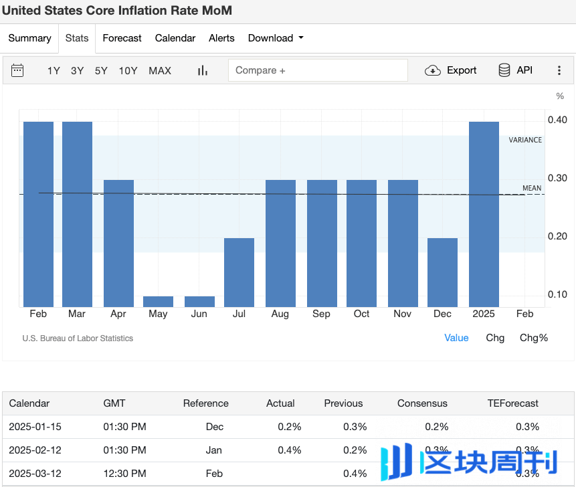Show the Value view below chart
The width and height of the screenshot is (576, 487).
point(456,338)
